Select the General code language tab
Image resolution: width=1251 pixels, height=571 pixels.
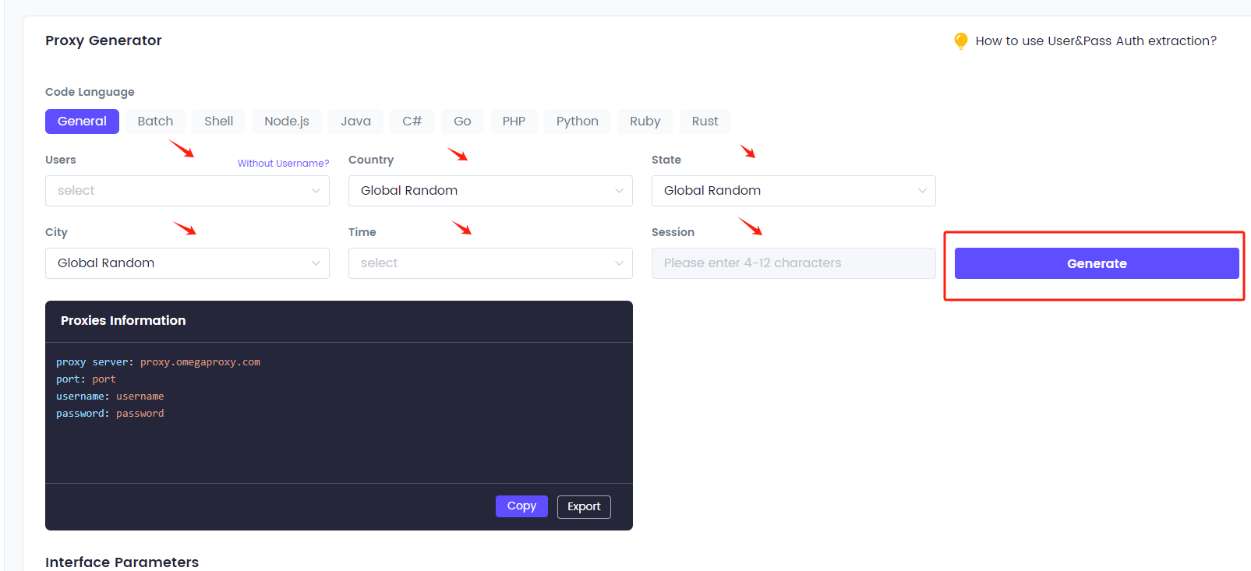[82, 122]
